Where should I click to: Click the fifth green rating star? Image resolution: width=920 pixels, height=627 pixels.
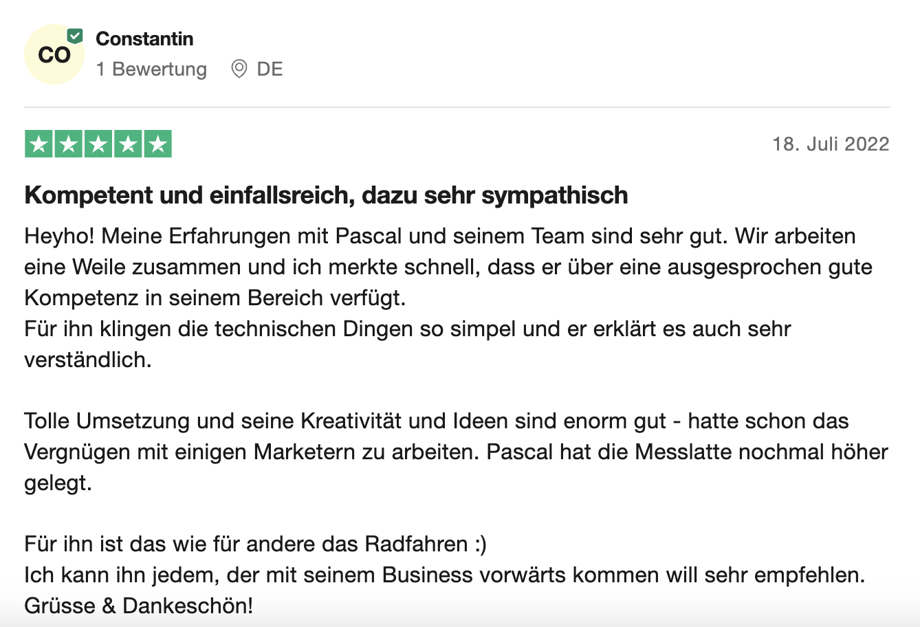(157, 144)
